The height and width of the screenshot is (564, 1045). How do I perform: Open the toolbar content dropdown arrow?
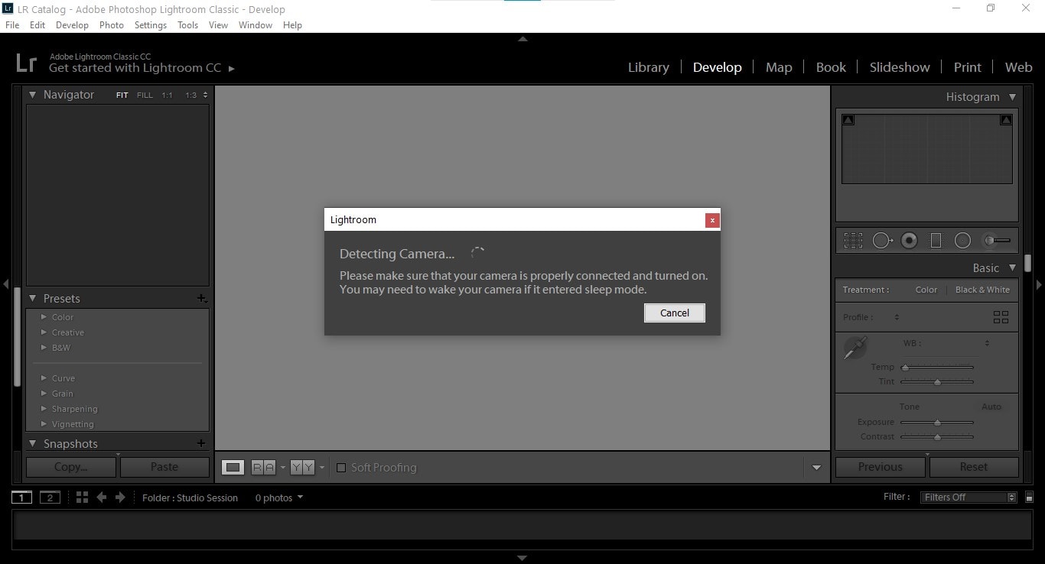[x=816, y=468]
